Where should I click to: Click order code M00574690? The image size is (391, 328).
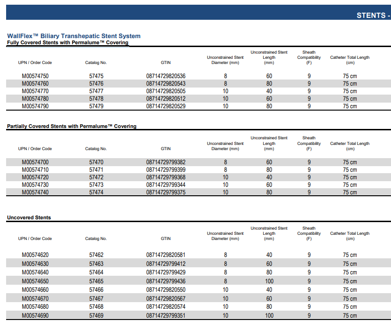[x=35, y=316]
